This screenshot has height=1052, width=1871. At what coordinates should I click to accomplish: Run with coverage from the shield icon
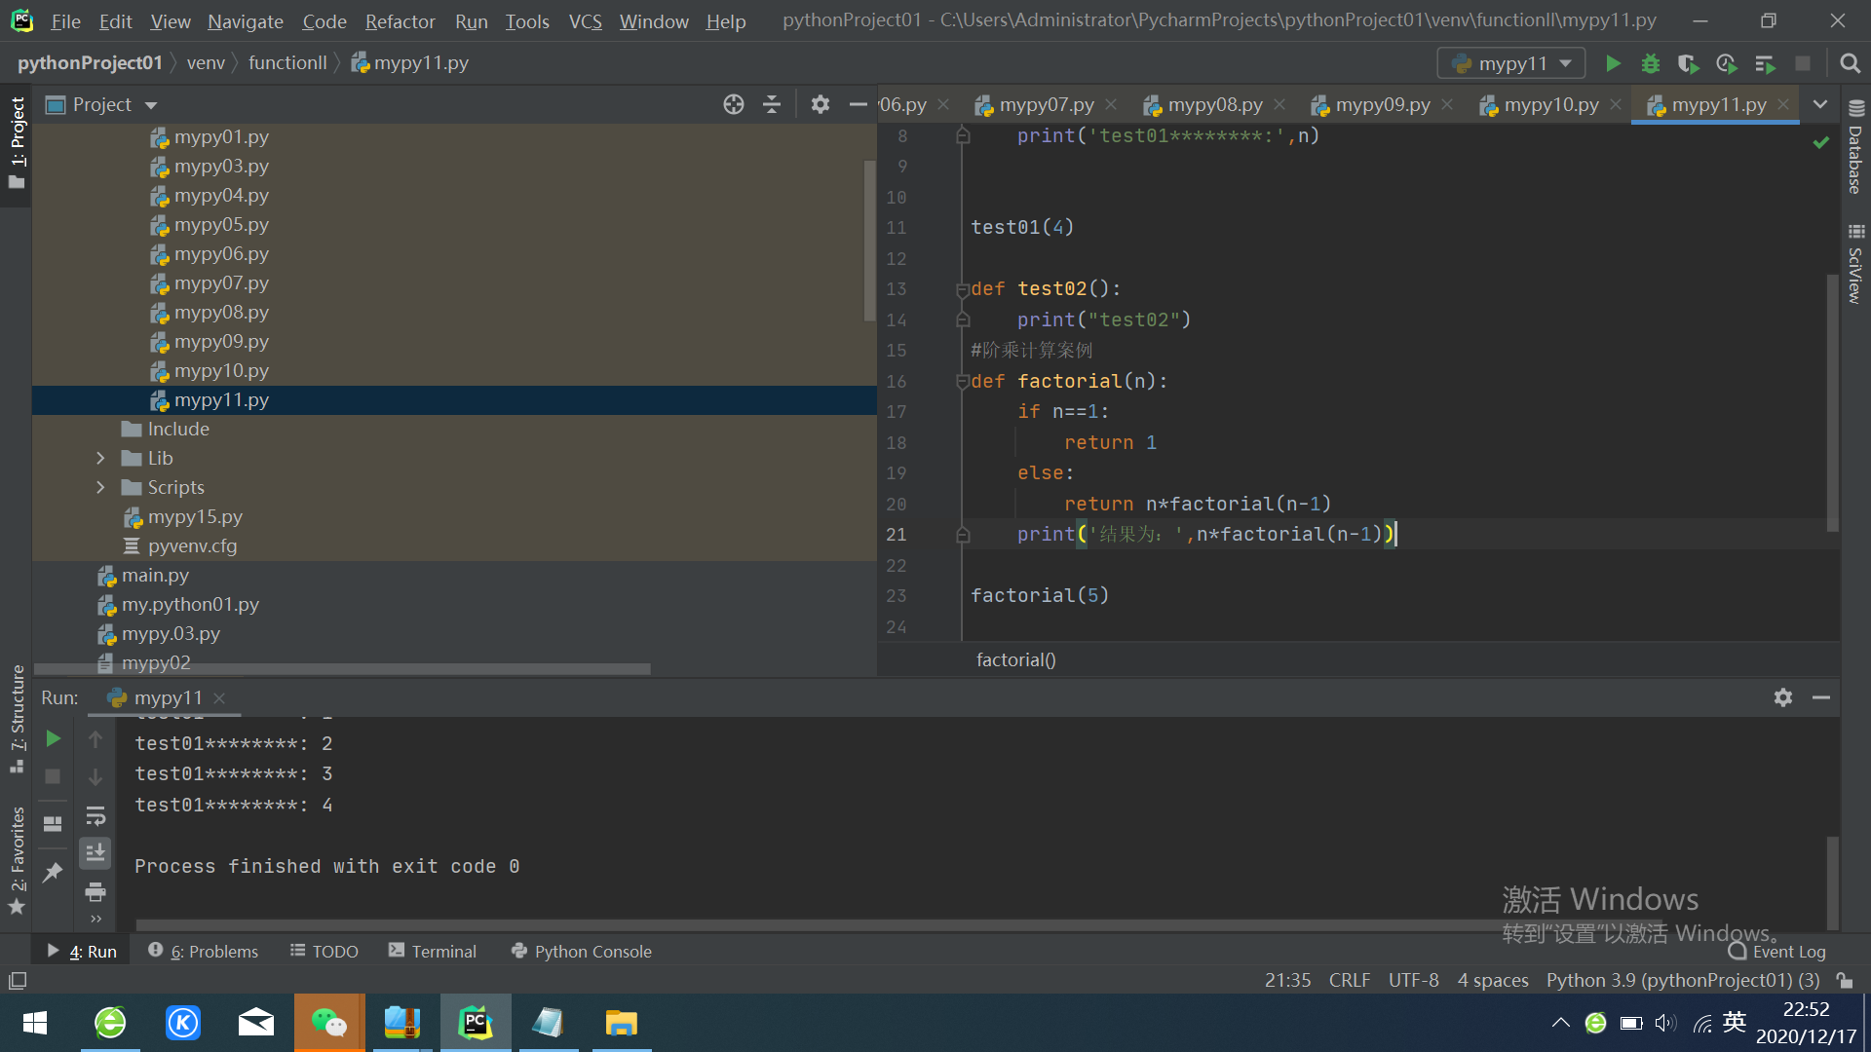1688,63
